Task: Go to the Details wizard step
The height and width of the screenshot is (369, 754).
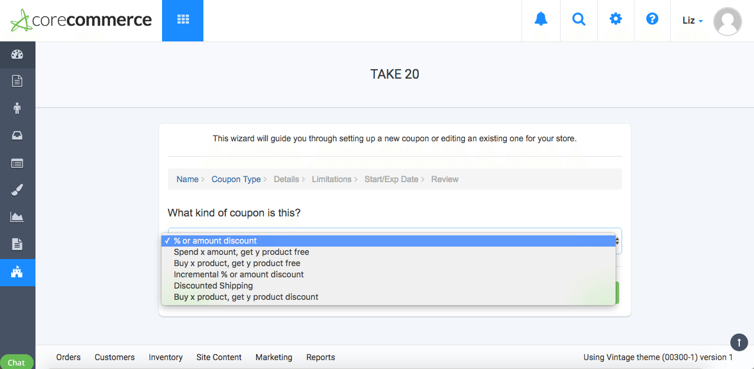Action: click(286, 179)
